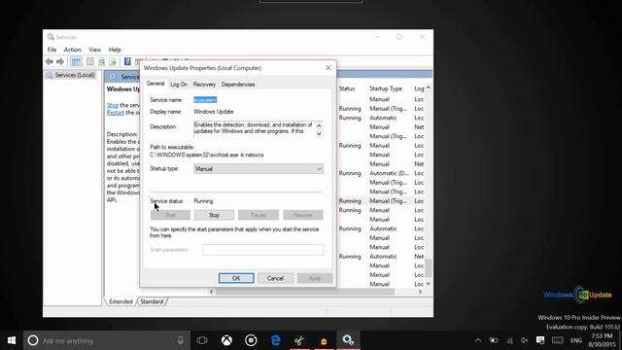Screen dimensions: 622x350
Task: Open the Snipping Tool taskbar icon
Action: 299,340
